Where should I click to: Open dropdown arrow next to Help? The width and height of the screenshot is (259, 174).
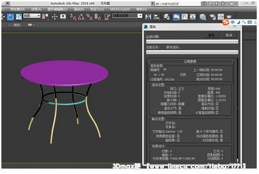pos(236,4)
